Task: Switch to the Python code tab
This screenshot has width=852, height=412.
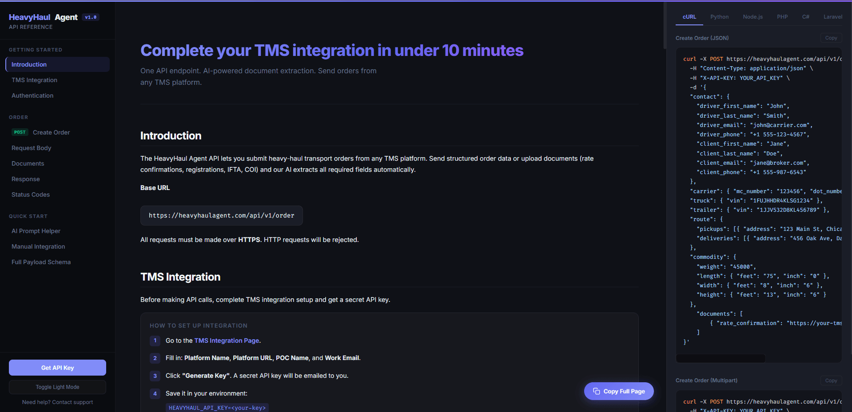Action: (x=719, y=17)
